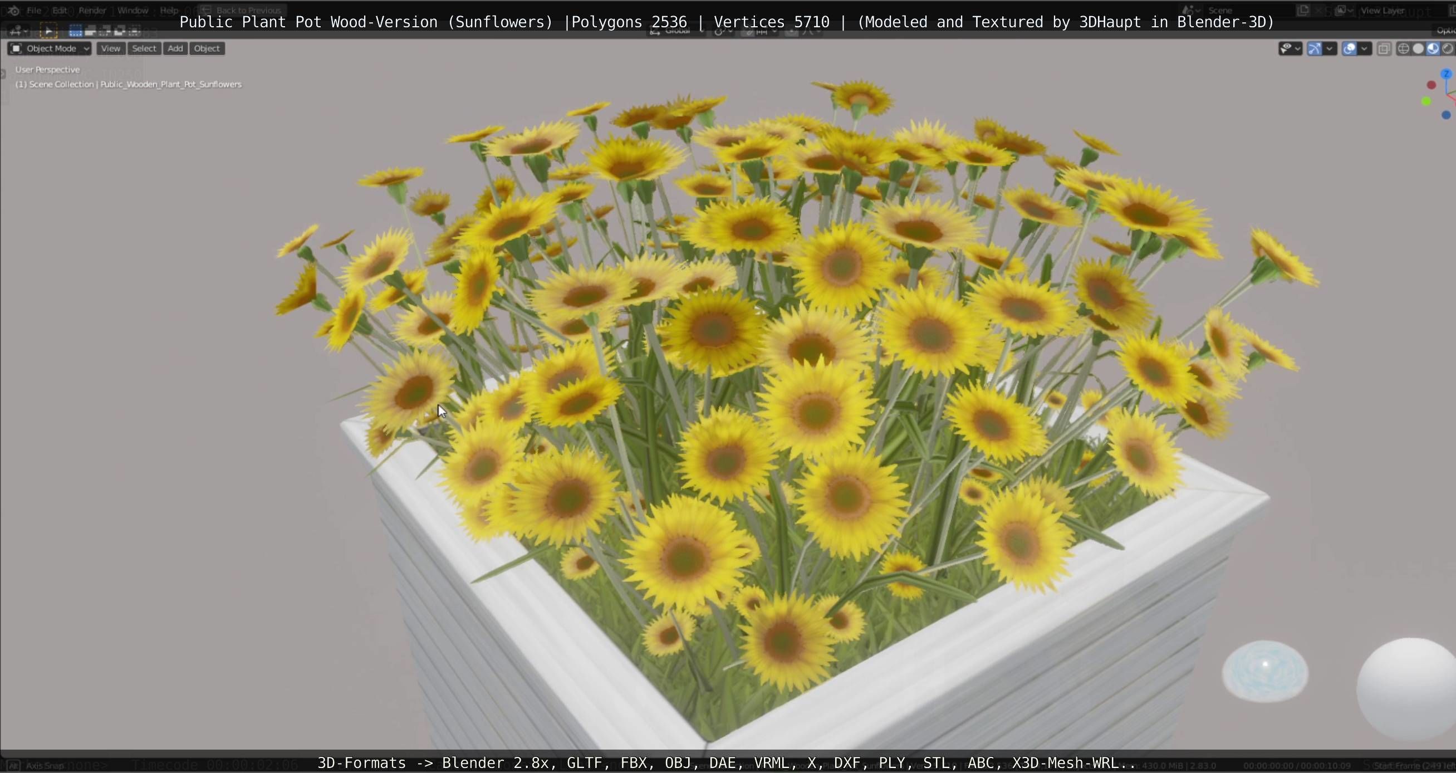
Task: Open the gizmo settings dropdown arrow
Action: pos(1330,48)
